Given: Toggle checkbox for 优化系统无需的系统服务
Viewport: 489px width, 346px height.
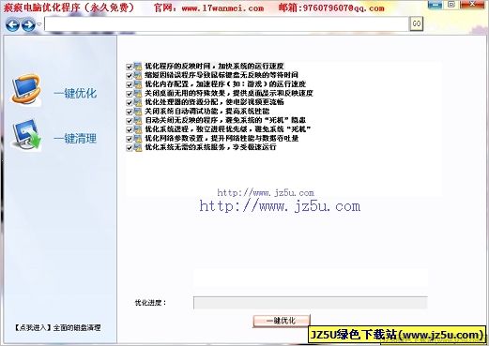Looking at the screenshot, I should click(129, 148).
